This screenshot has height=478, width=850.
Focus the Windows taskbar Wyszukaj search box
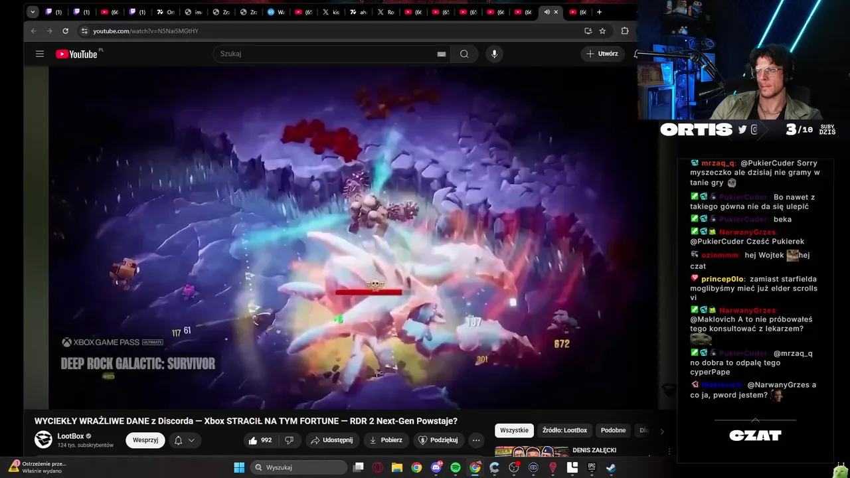(299, 467)
